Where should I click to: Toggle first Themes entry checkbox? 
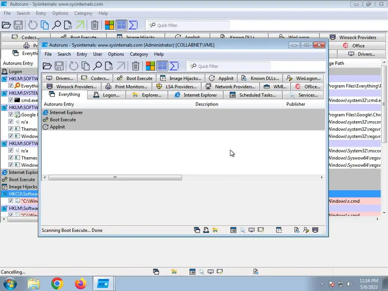[11, 128]
